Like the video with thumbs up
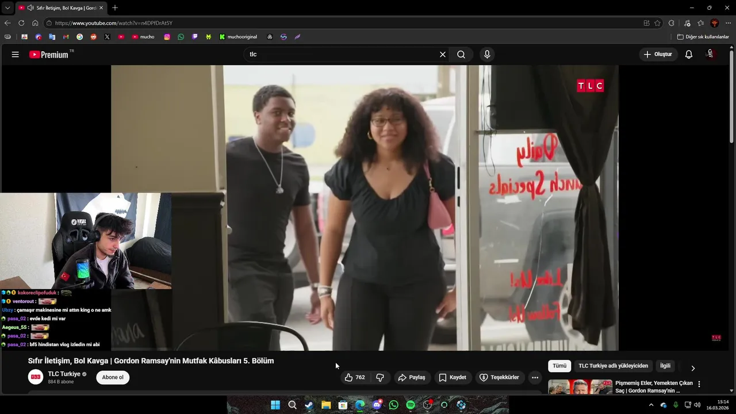This screenshot has height=414, width=736. 355,378
